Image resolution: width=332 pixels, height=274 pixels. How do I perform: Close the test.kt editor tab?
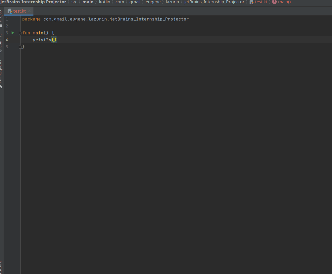[29, 11]
